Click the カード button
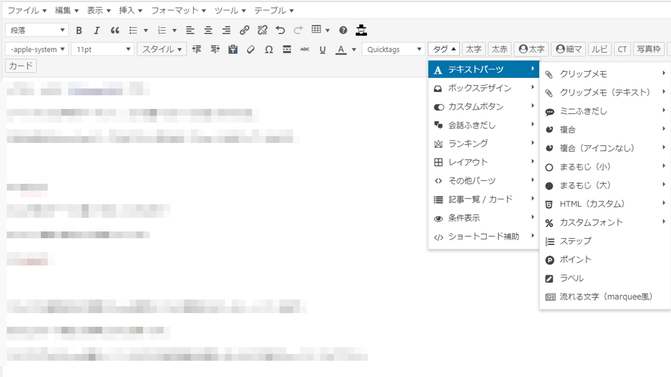 pos(21,66)
